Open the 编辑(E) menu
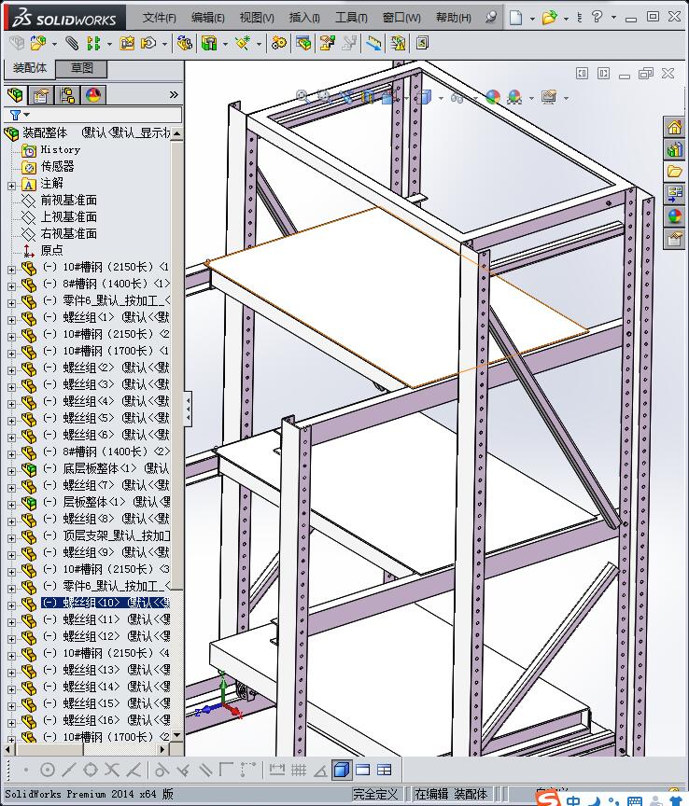Image resolution: width=689 pixels, height=806 pixels. click(208, 18)
